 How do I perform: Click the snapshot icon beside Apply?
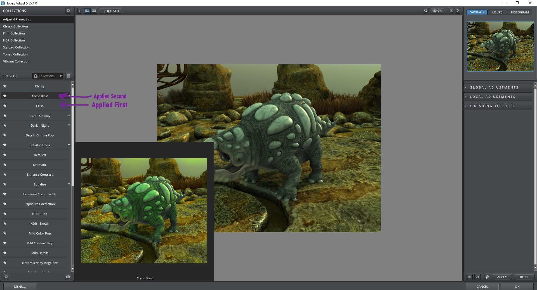click(x=487, y=277)
